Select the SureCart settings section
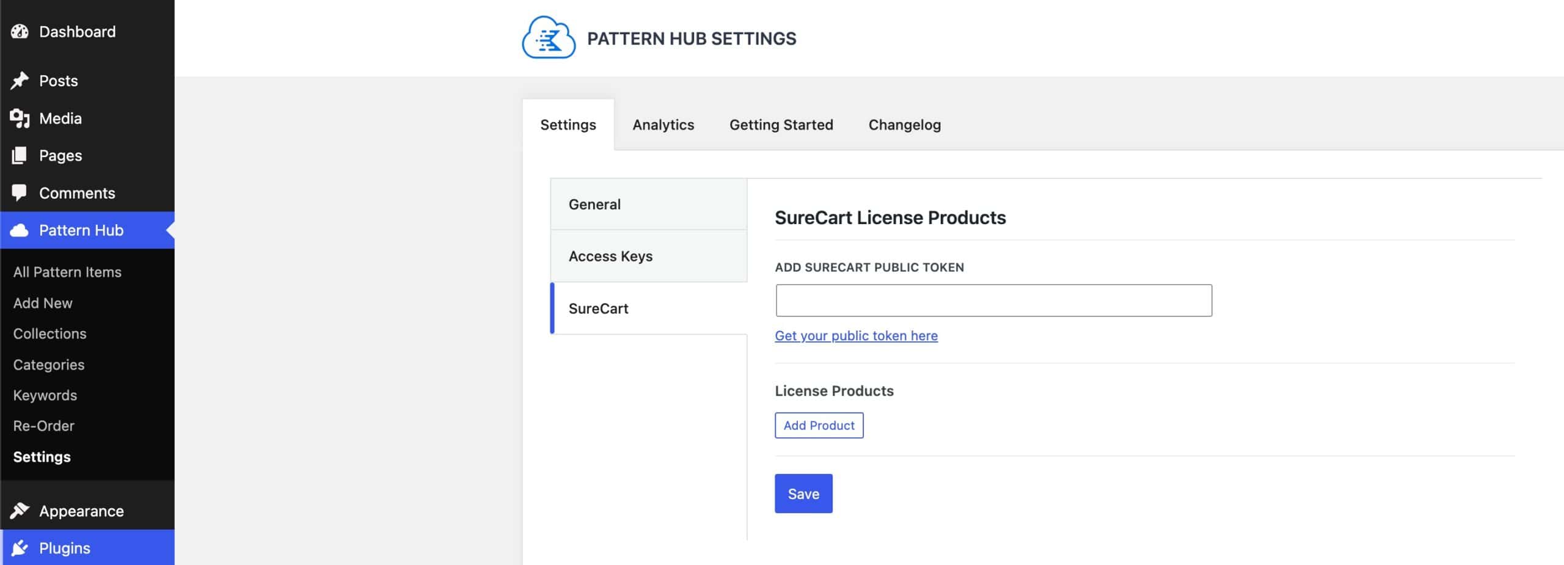The image size is (1564, 565). pos(649,308)
